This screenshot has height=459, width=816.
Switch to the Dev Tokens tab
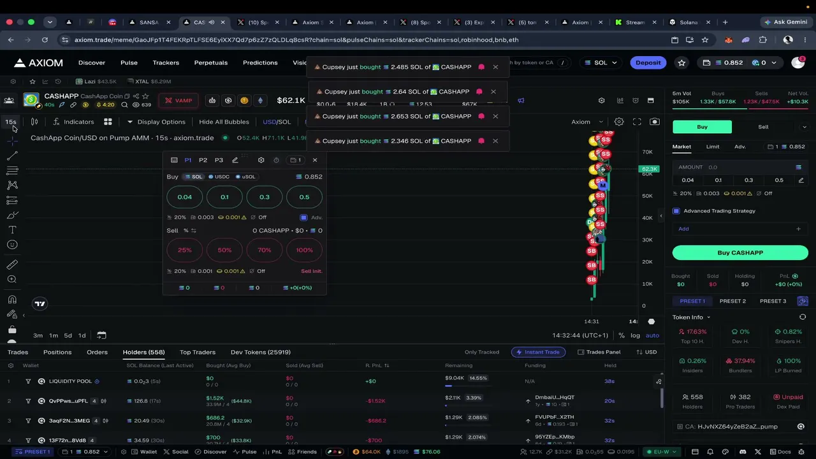tap(261, 352)
